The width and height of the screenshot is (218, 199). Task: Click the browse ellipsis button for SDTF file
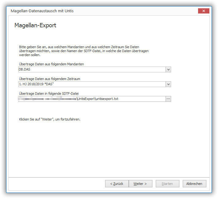coord(168,99)
